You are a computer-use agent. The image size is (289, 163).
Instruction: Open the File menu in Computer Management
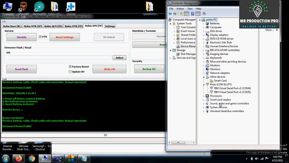[x=171, y=9]
